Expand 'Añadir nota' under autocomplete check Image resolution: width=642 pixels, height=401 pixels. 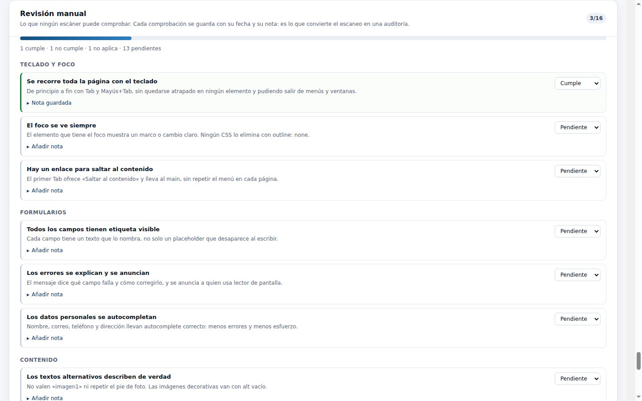(x=45, y=338)
